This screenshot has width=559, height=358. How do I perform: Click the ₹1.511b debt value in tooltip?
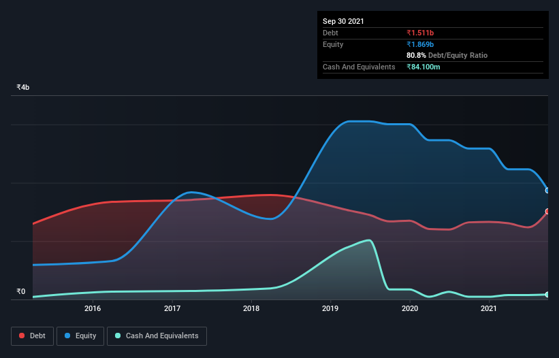pos(420,33)
